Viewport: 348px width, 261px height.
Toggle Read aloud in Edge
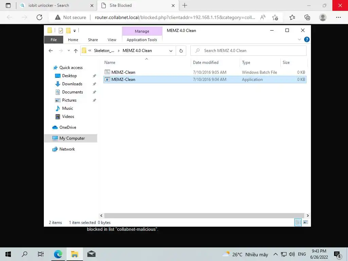pyautogui.click(x=263, y=17)
